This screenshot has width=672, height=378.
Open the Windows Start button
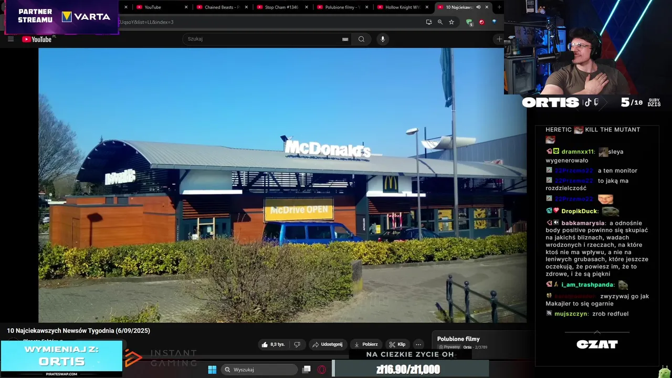[x=212, y=370]
